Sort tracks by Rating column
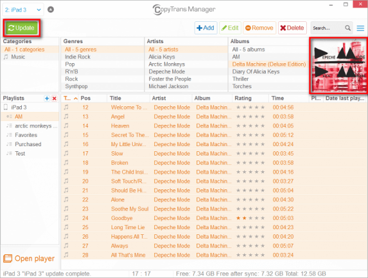The height and width of the screenshot is (278, 368). (x=250, y=98)
